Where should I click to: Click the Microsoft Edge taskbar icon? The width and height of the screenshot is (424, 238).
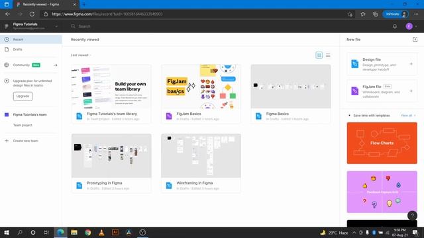[x=60, y=232]
